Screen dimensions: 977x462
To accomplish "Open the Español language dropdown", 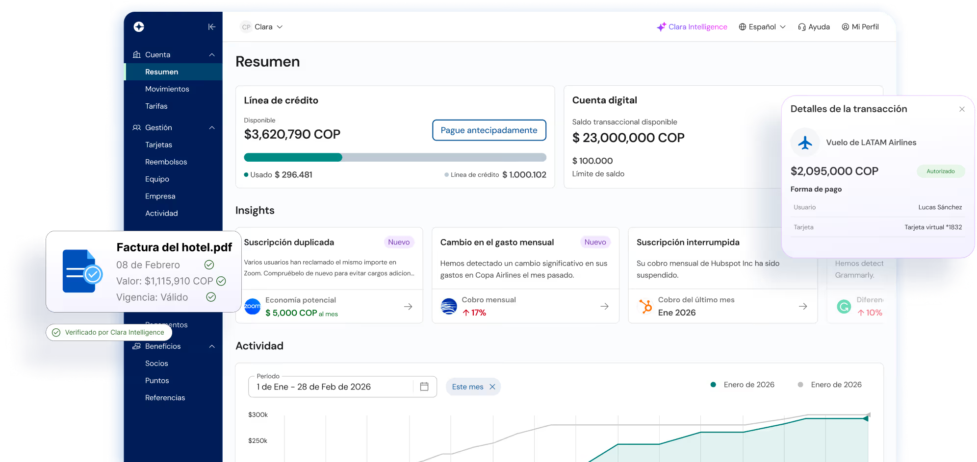I will coord(762,27).
